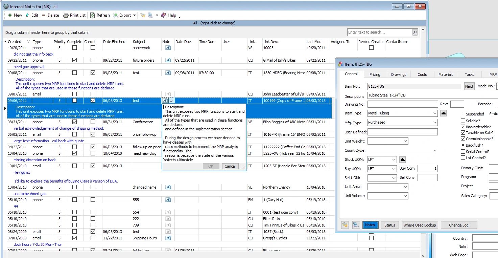Viewport: 498px width, 258px height.
Task: Click the paperclip attachments icon in Item window
Action: click(x=345, y=224)
